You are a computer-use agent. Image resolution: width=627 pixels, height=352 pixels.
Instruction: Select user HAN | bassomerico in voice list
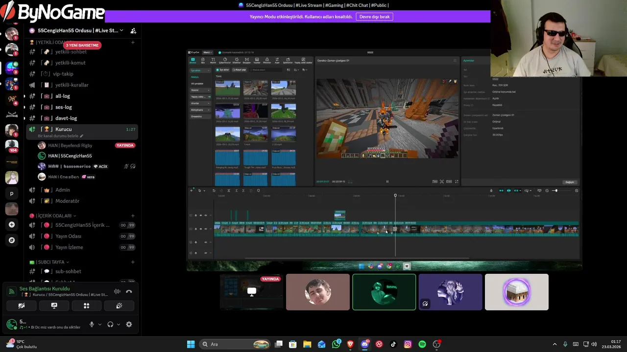click(86, 166)
